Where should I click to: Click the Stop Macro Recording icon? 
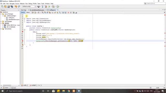(x=71, y=13)
